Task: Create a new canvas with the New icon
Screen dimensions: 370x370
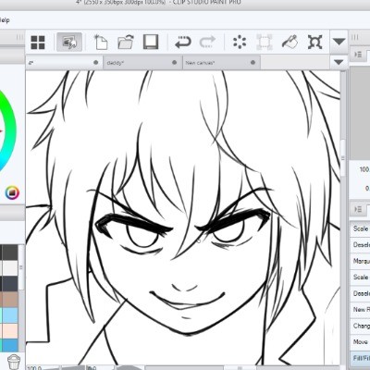Action: click(x=101, y=42)
